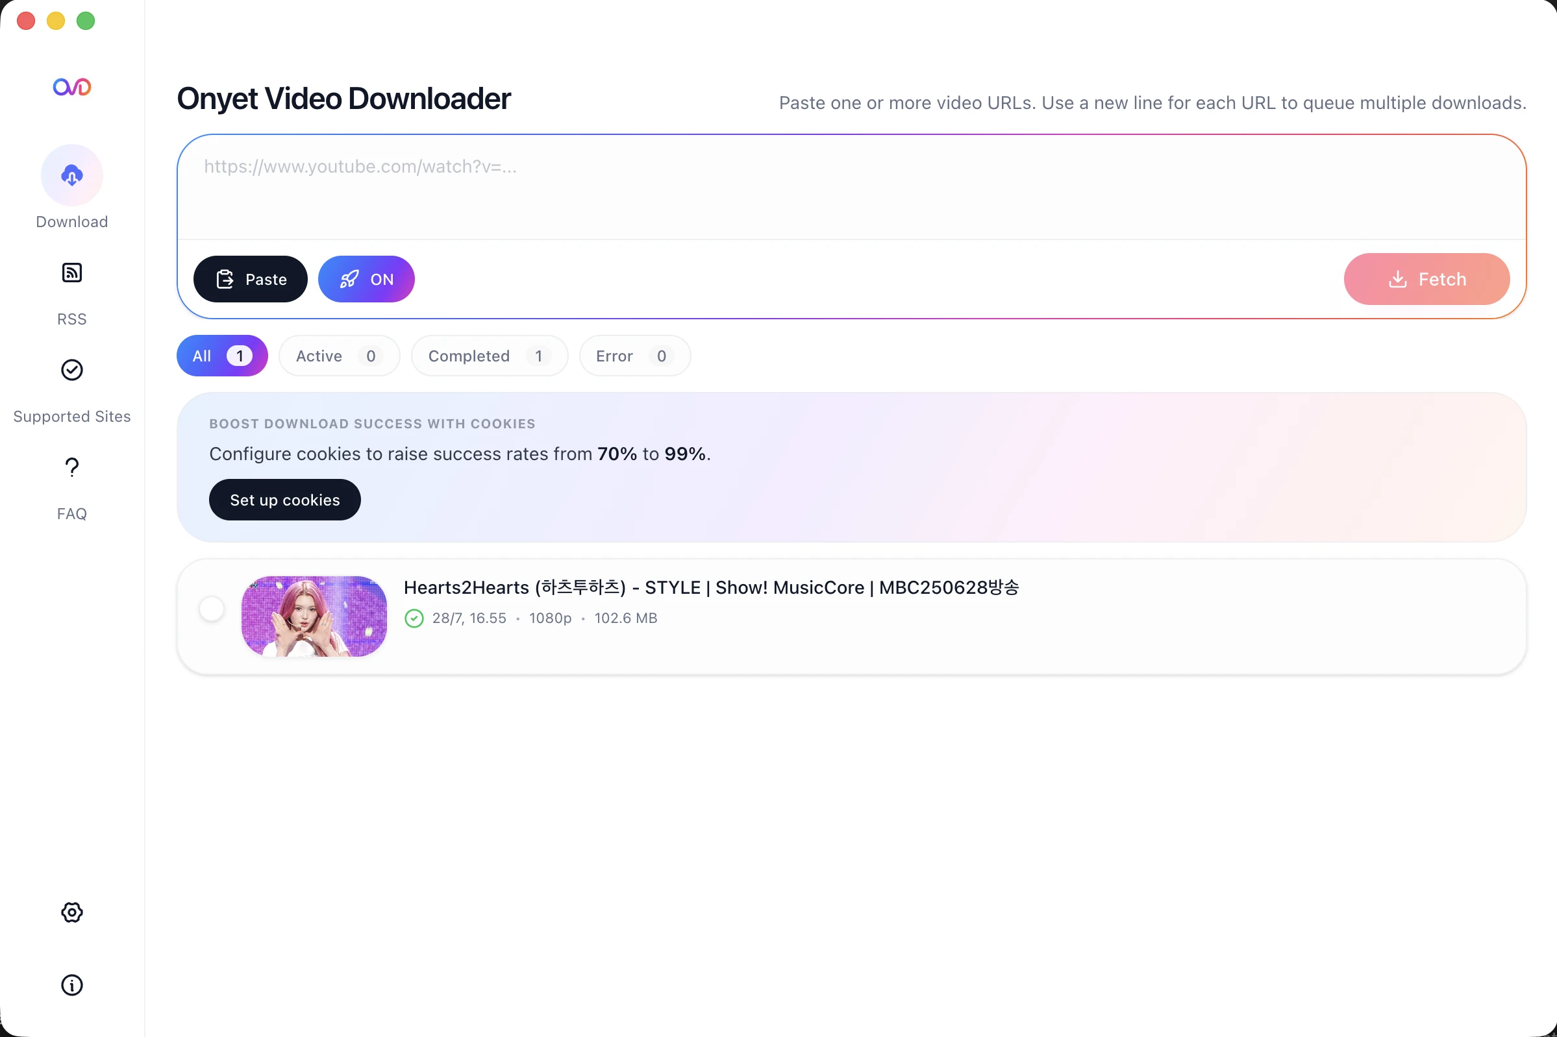Show All downloads tab

pyautogui.click(x=222, y=356)
